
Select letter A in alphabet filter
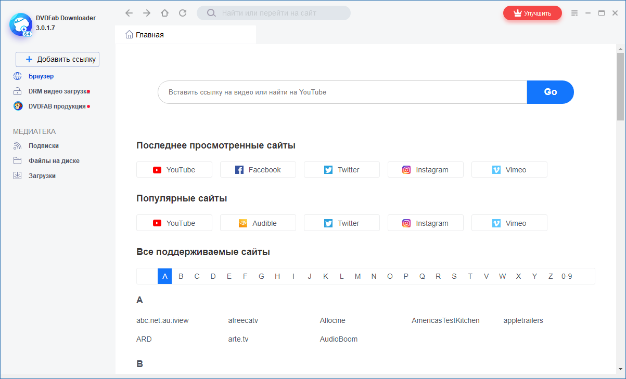(x=164, y=276)
